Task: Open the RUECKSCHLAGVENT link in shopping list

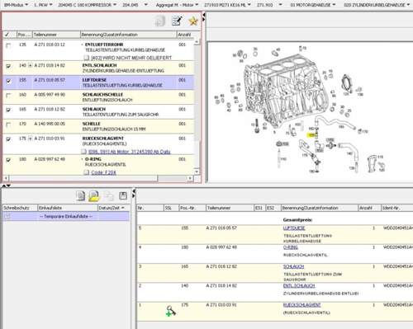Action: 302,305
